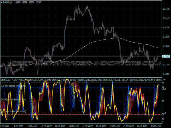
Task: Click the 20 Jan 23:00 time label
Action: [x=156, y=126]
